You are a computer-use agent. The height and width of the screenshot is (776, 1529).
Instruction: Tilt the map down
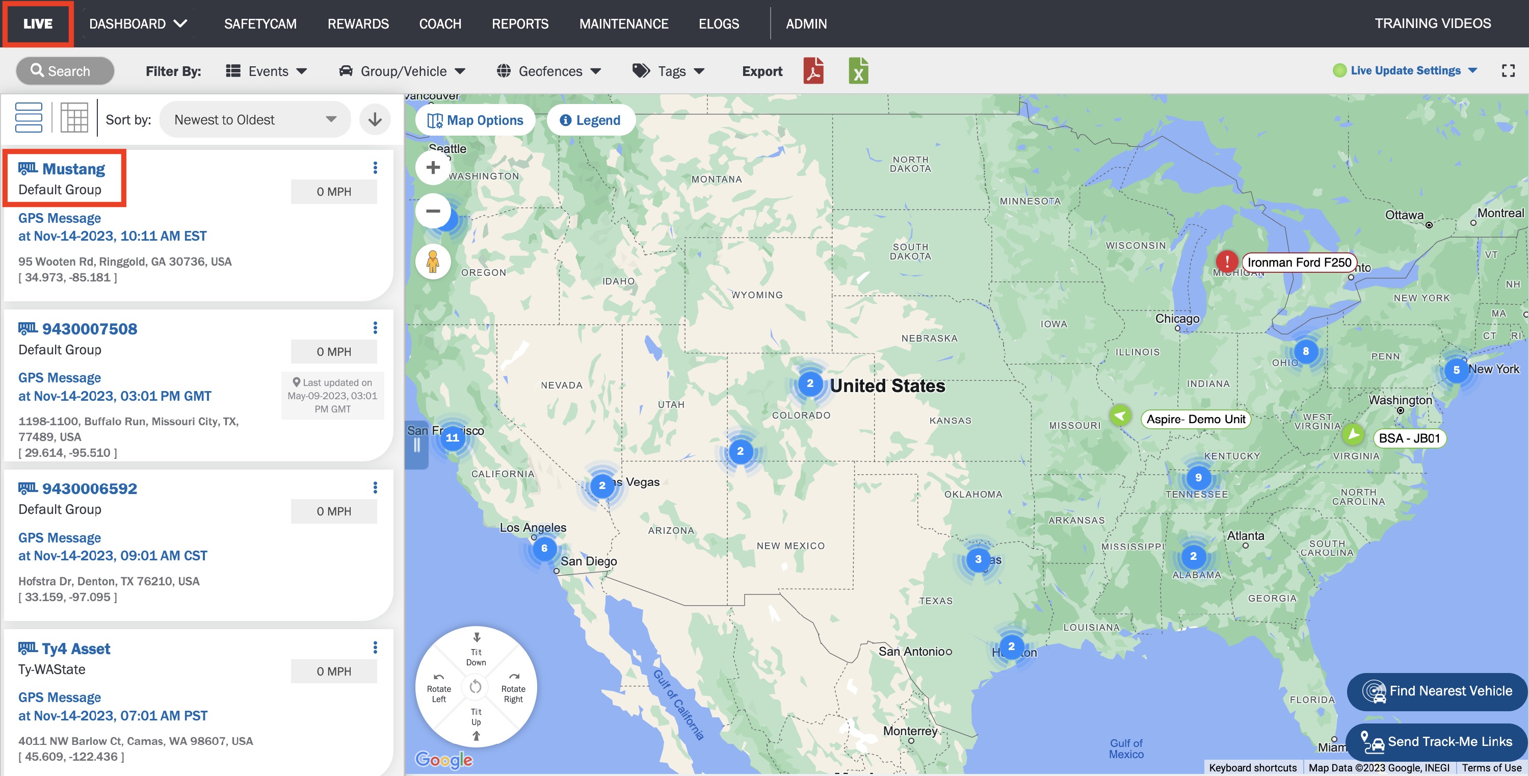tap(476, 650)
